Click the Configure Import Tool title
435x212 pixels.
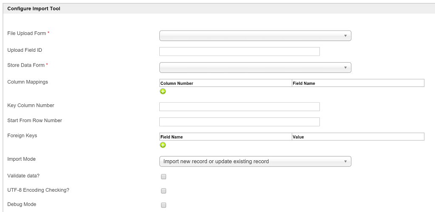pos(34,8)
